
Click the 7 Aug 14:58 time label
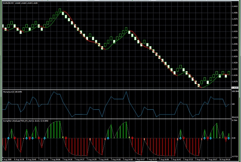click(x=128, y=160)
